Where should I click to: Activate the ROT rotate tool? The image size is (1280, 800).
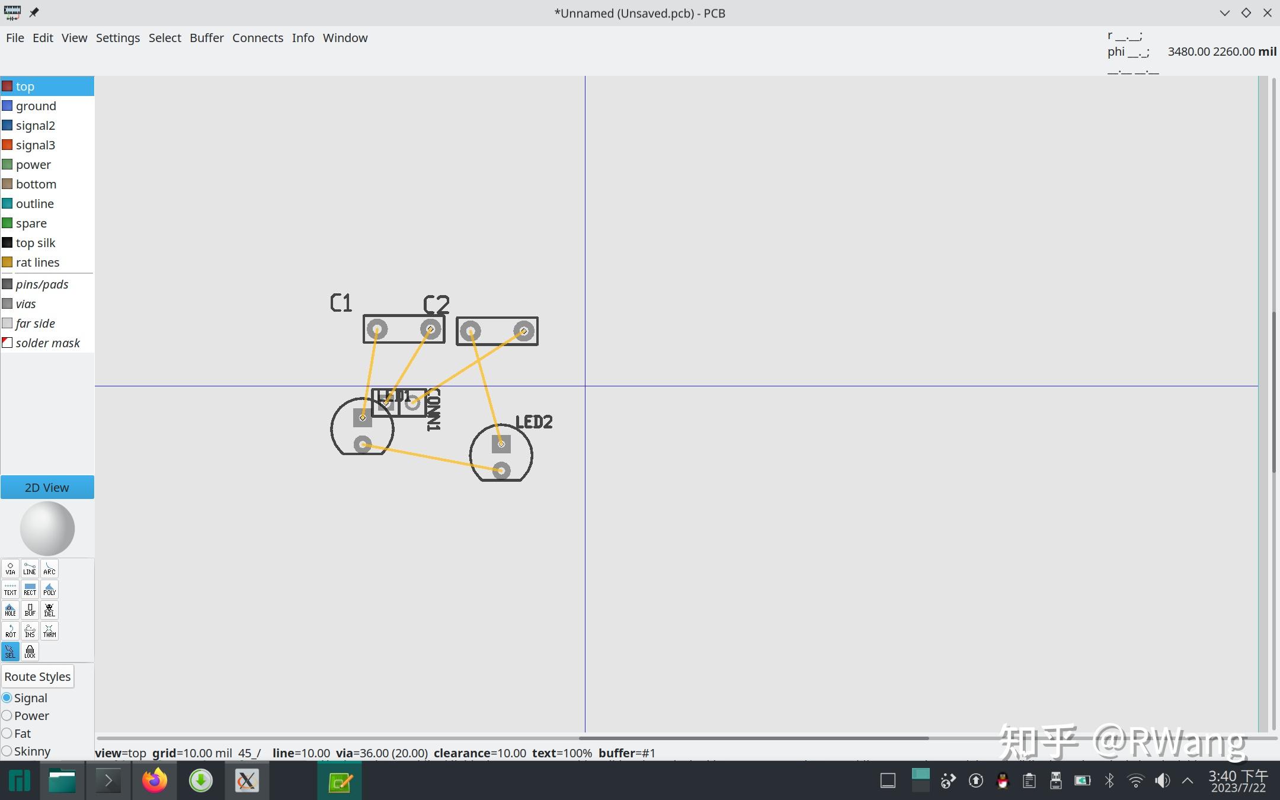pos(10,631)
